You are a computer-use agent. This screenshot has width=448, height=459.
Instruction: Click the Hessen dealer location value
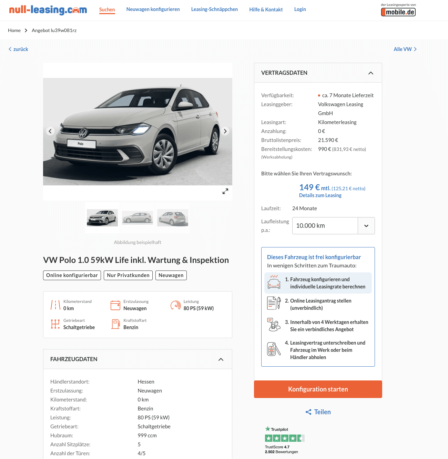[x=146, y=382]
